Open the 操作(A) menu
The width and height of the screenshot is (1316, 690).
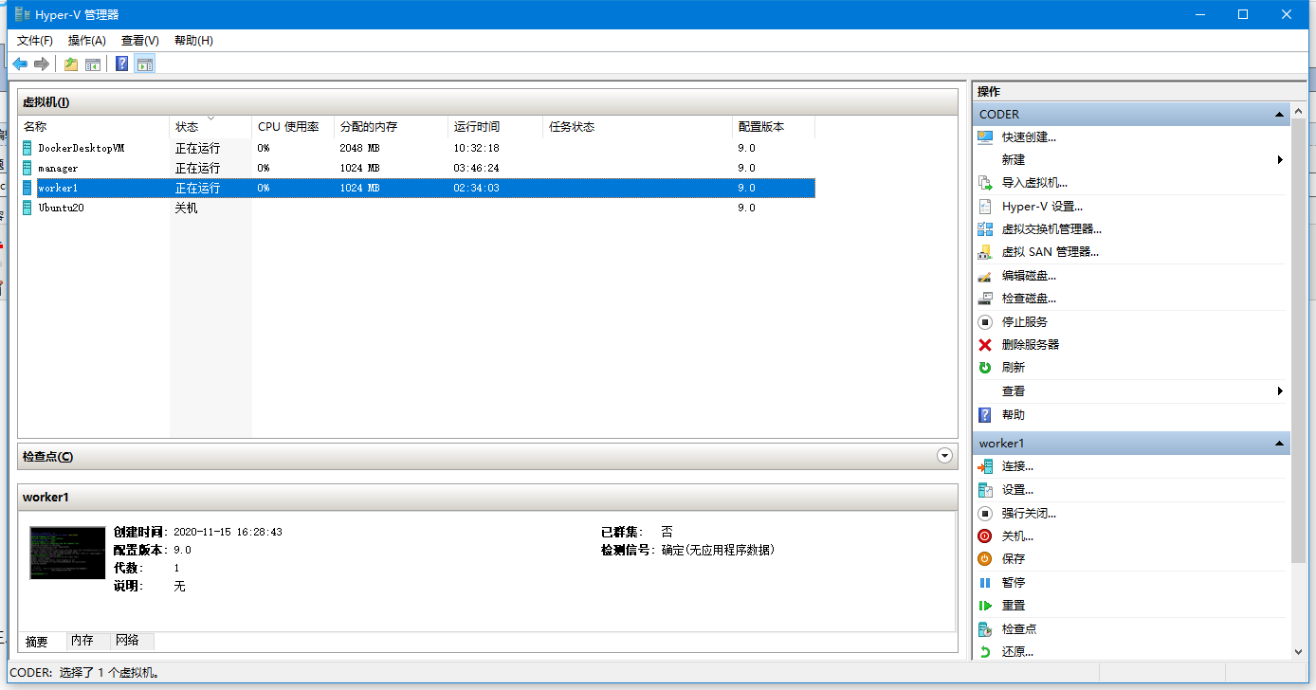point(87,41)
